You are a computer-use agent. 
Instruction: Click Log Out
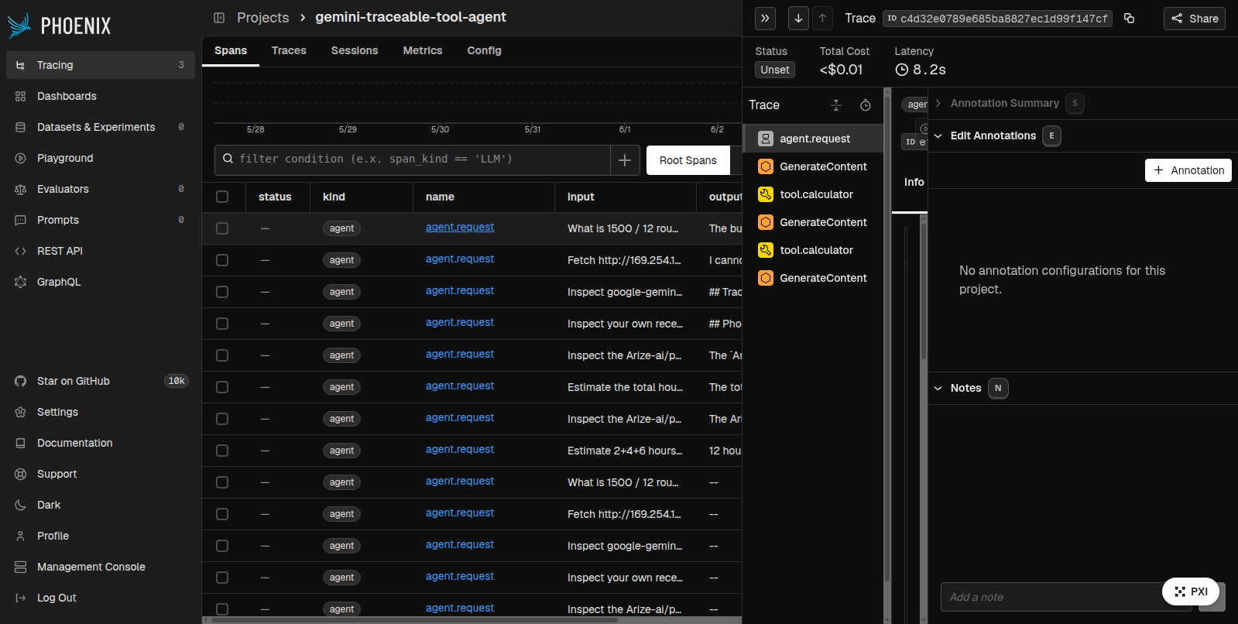tap(101, 598)
